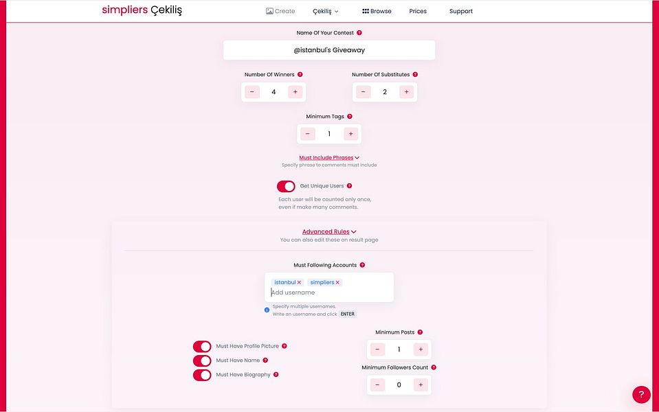
Task: Increase the minimum followers count
Action: point(421,385)
